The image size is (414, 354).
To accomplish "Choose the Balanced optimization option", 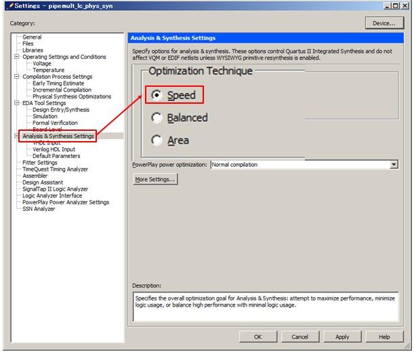I will [157, 118].
